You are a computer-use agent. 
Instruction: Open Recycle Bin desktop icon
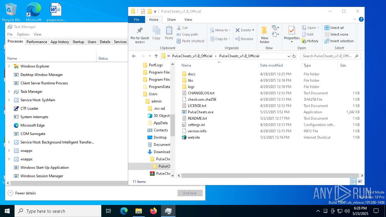coord(11,12)
